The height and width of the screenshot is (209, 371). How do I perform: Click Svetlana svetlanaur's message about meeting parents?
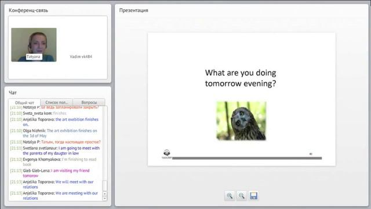[x=56, y=151]
